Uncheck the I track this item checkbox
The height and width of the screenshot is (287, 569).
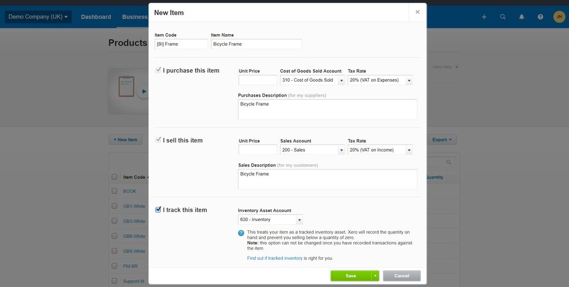click(158, 210)
